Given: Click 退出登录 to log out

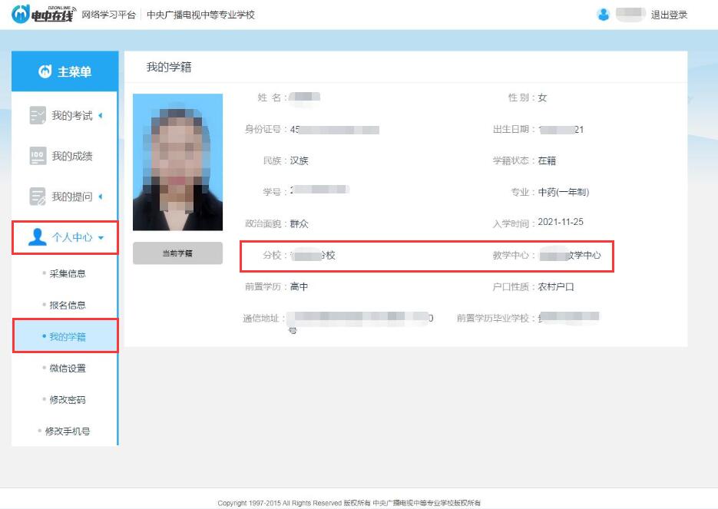Looking at the screenshot, I should (670, 14).
